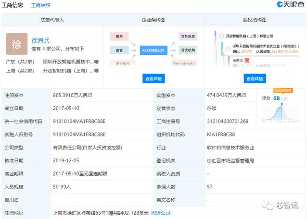The height and width of the screenshot is (219, 308).
Task: Collapse the 深圳开放智能机器技术合伙企业 node
Action: point(228,49)
